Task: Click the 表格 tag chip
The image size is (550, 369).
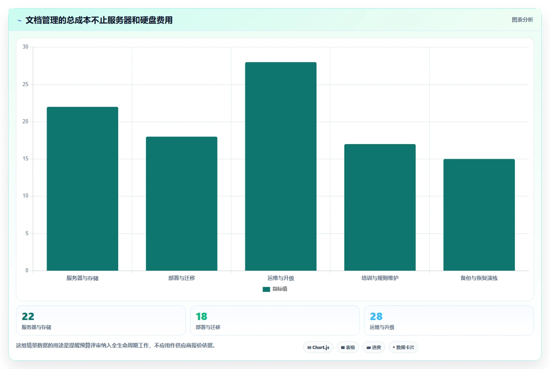Action: 348,347
